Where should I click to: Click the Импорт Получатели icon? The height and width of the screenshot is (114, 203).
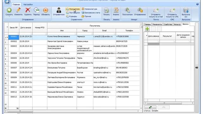[128, 10]
